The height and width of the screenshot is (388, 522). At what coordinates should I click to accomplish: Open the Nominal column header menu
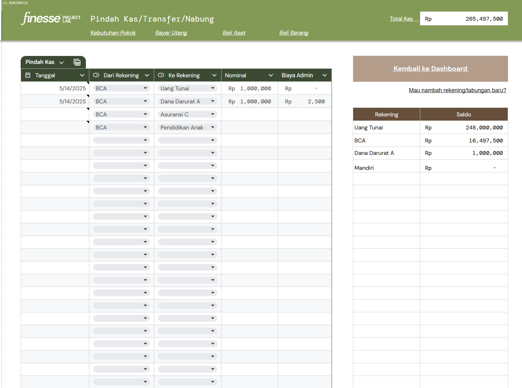pos(271,75)
